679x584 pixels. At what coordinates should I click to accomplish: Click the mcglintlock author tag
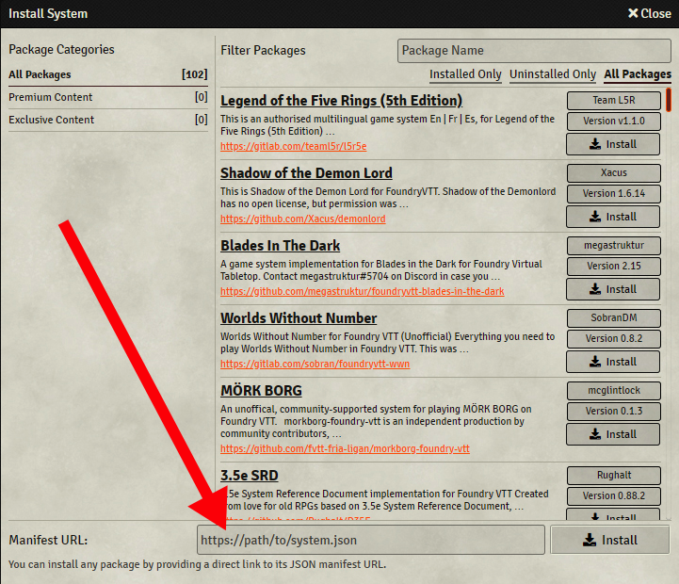tap(614, 391)
